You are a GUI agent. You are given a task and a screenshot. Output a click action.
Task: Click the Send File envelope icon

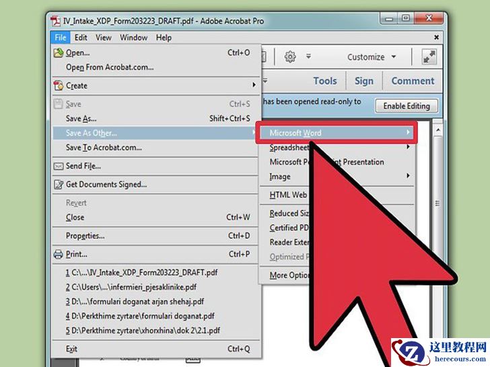(x=58, y=166)
